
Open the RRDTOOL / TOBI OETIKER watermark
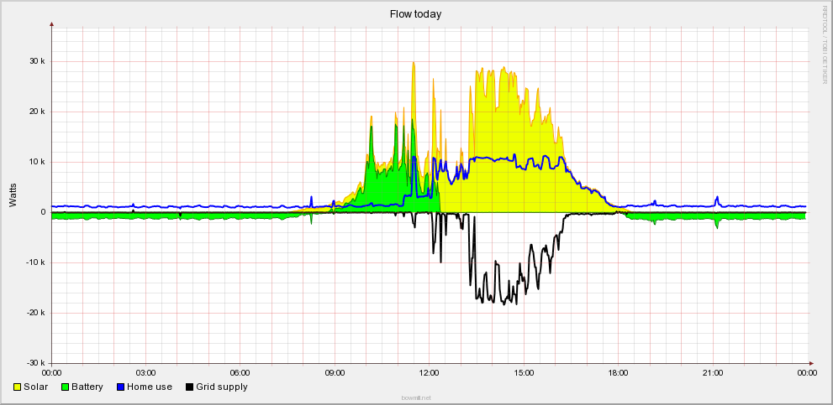pyautogui.click(x=825, y=44)
